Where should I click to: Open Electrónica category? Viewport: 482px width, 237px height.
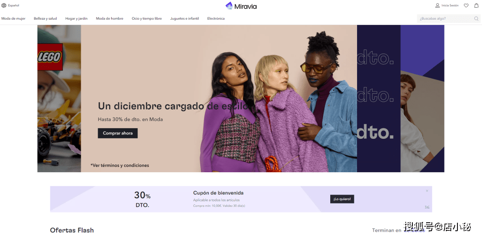pos(216,18)
